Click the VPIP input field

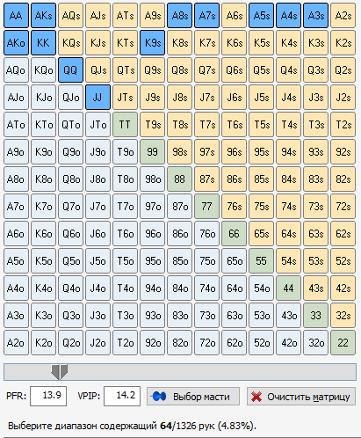(122, 396)
